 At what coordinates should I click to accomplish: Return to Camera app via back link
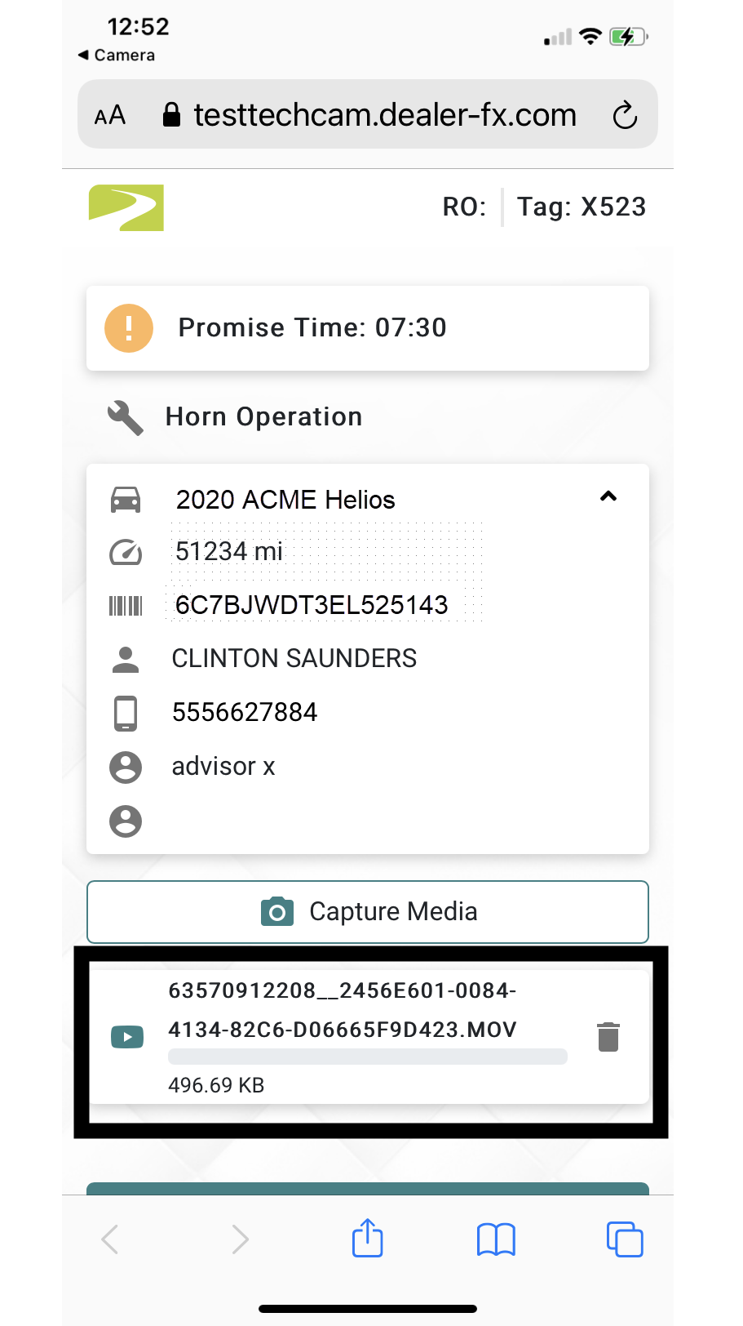click(x=117, y=55)
